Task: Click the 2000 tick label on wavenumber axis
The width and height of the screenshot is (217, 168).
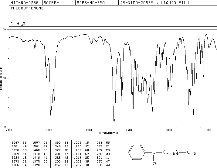Action: (89, 130)
